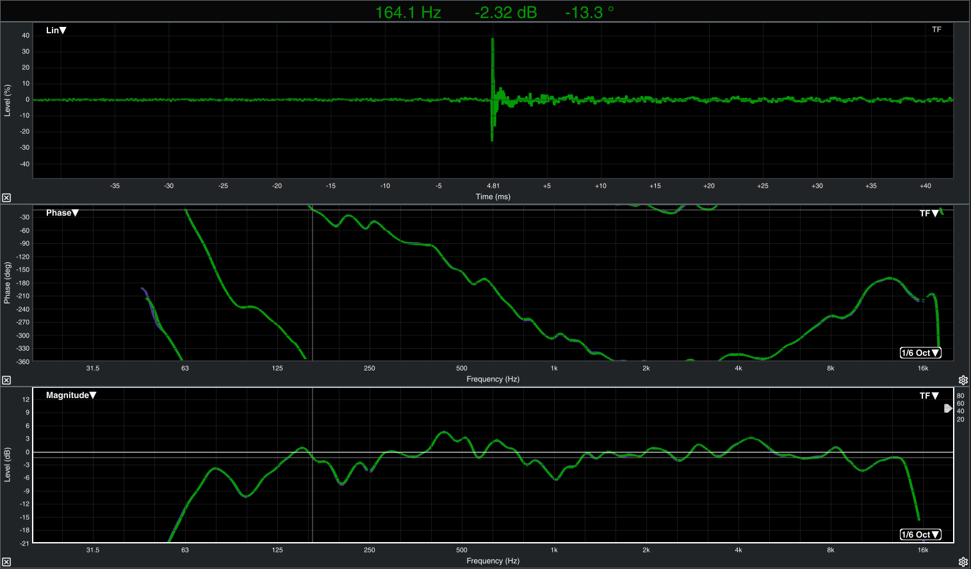Click the 164.1 Hz frequency readout
The height and width of the screenshot is (569, 971).
coord(408,12)
